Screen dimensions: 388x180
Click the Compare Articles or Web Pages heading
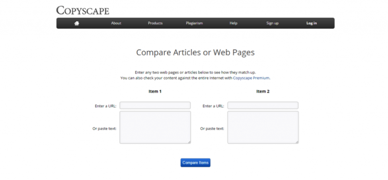[195, 52]
